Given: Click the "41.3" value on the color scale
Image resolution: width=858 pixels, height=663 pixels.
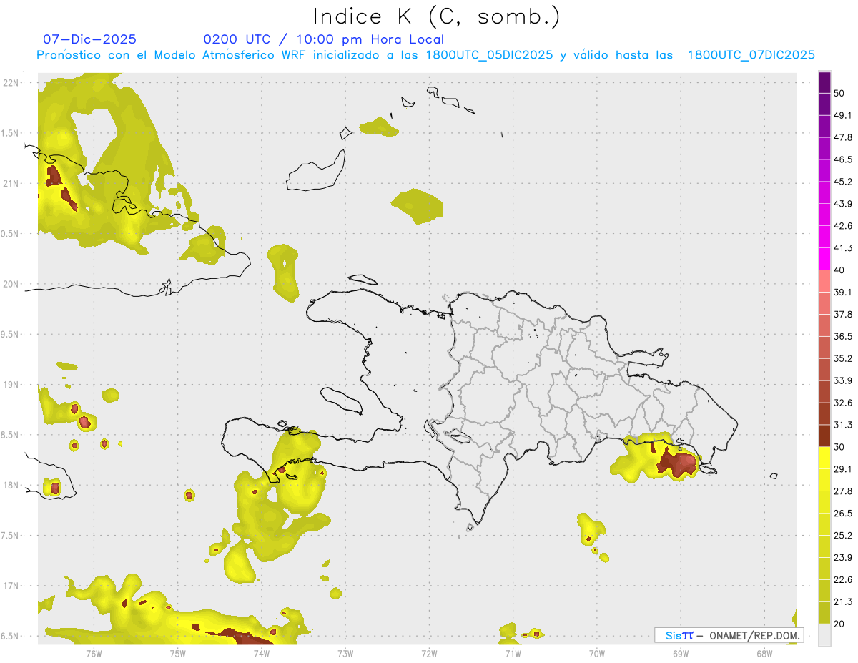Looking at the screenshot, I should point(843,248).
